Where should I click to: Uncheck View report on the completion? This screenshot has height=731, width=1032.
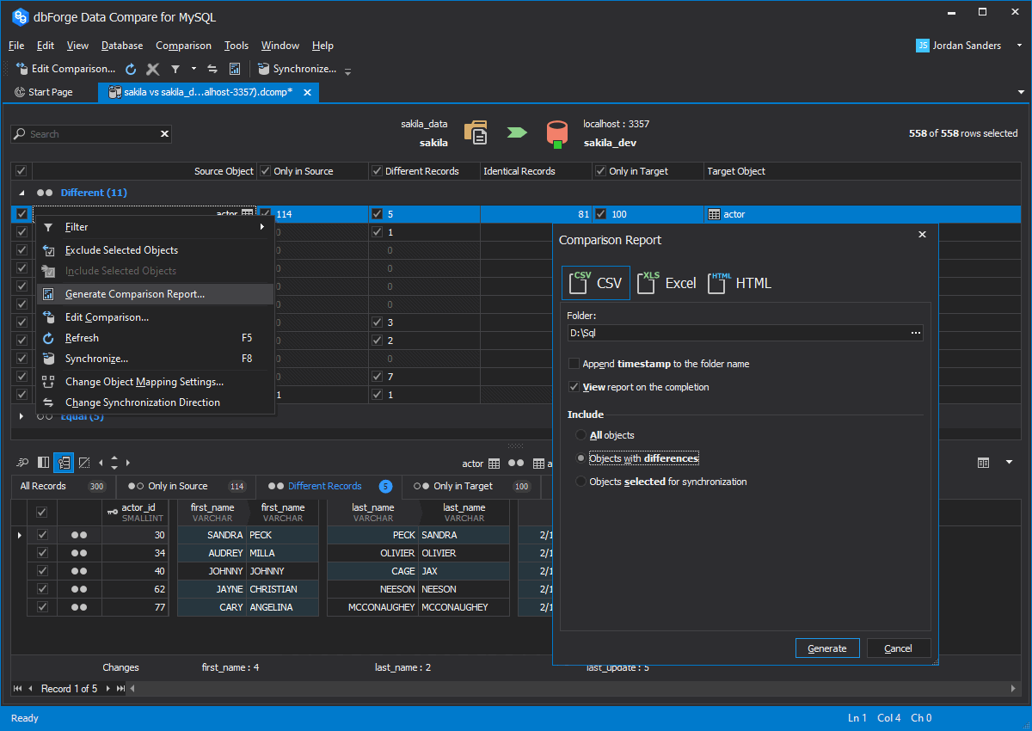coord(574,387)
